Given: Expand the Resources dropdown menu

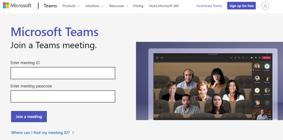Looking at the screenshot, I should (119, 6).
